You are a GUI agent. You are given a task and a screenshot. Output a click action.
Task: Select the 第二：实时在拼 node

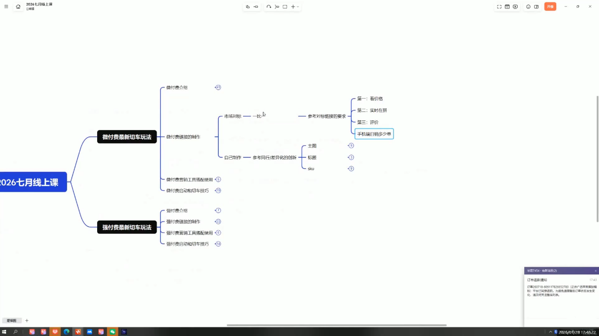tap(372, 110)
